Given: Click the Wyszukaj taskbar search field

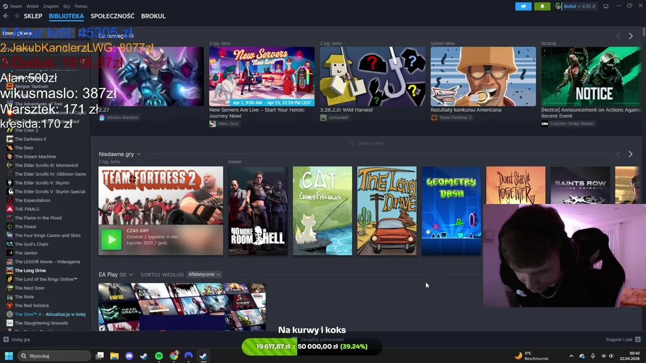Looking at the screenshot, I should pos(56,356).
